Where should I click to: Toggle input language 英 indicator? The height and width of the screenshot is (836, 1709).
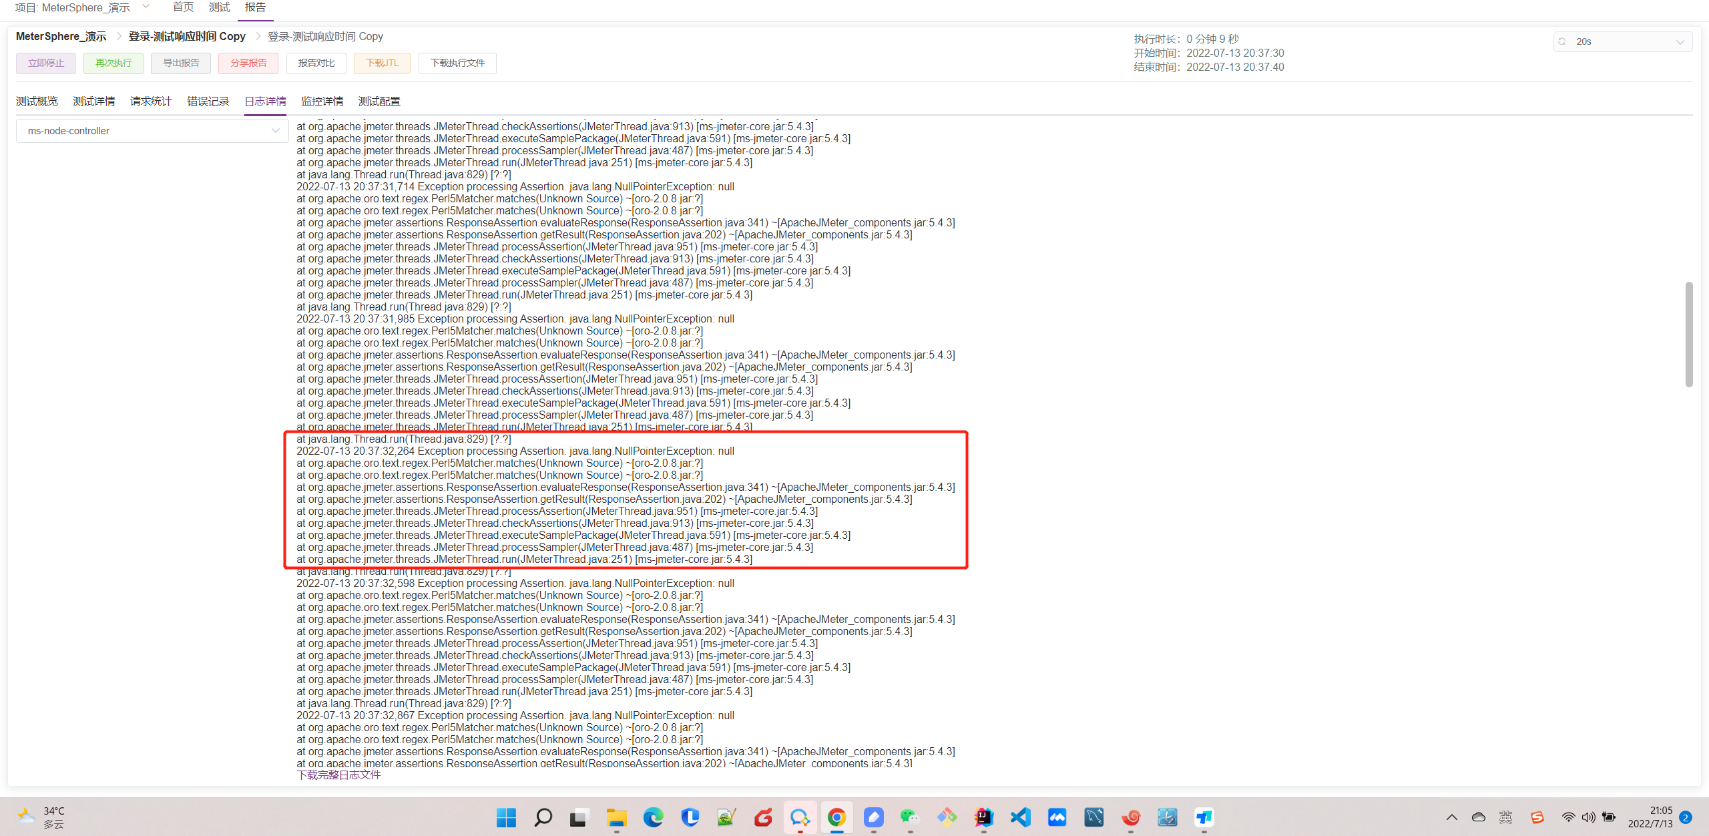[x=1505, y=817]
